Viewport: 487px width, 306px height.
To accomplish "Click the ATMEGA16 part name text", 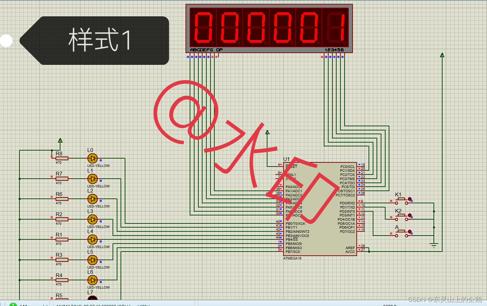I will click(x=292, y=258).
